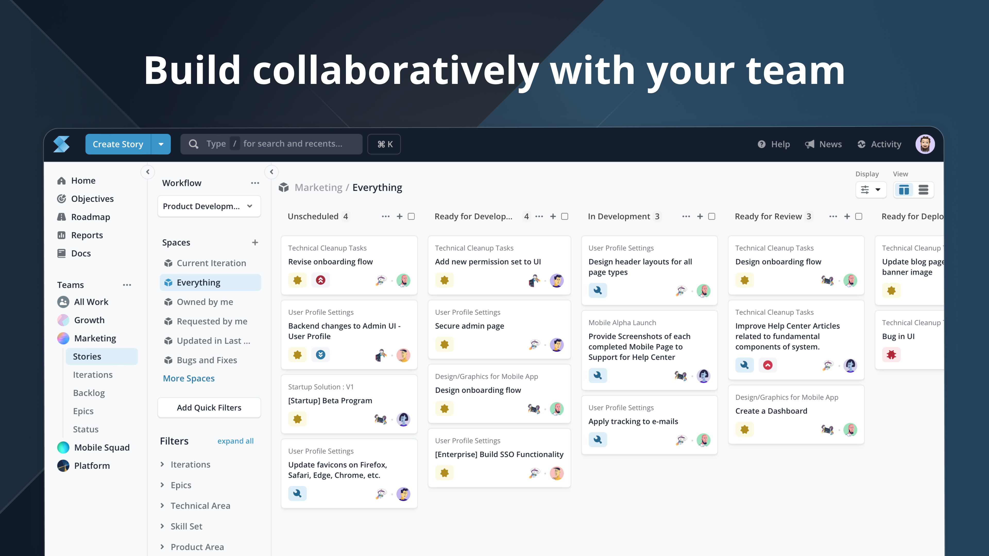Open More Spaces link
989x556 pixels.
click(x=189, y=378)
